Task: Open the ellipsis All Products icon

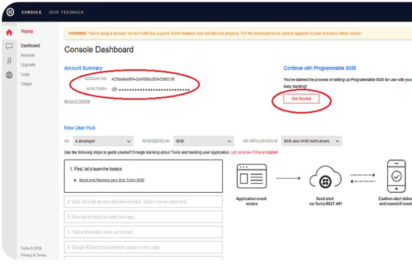Action: [9, 75]
